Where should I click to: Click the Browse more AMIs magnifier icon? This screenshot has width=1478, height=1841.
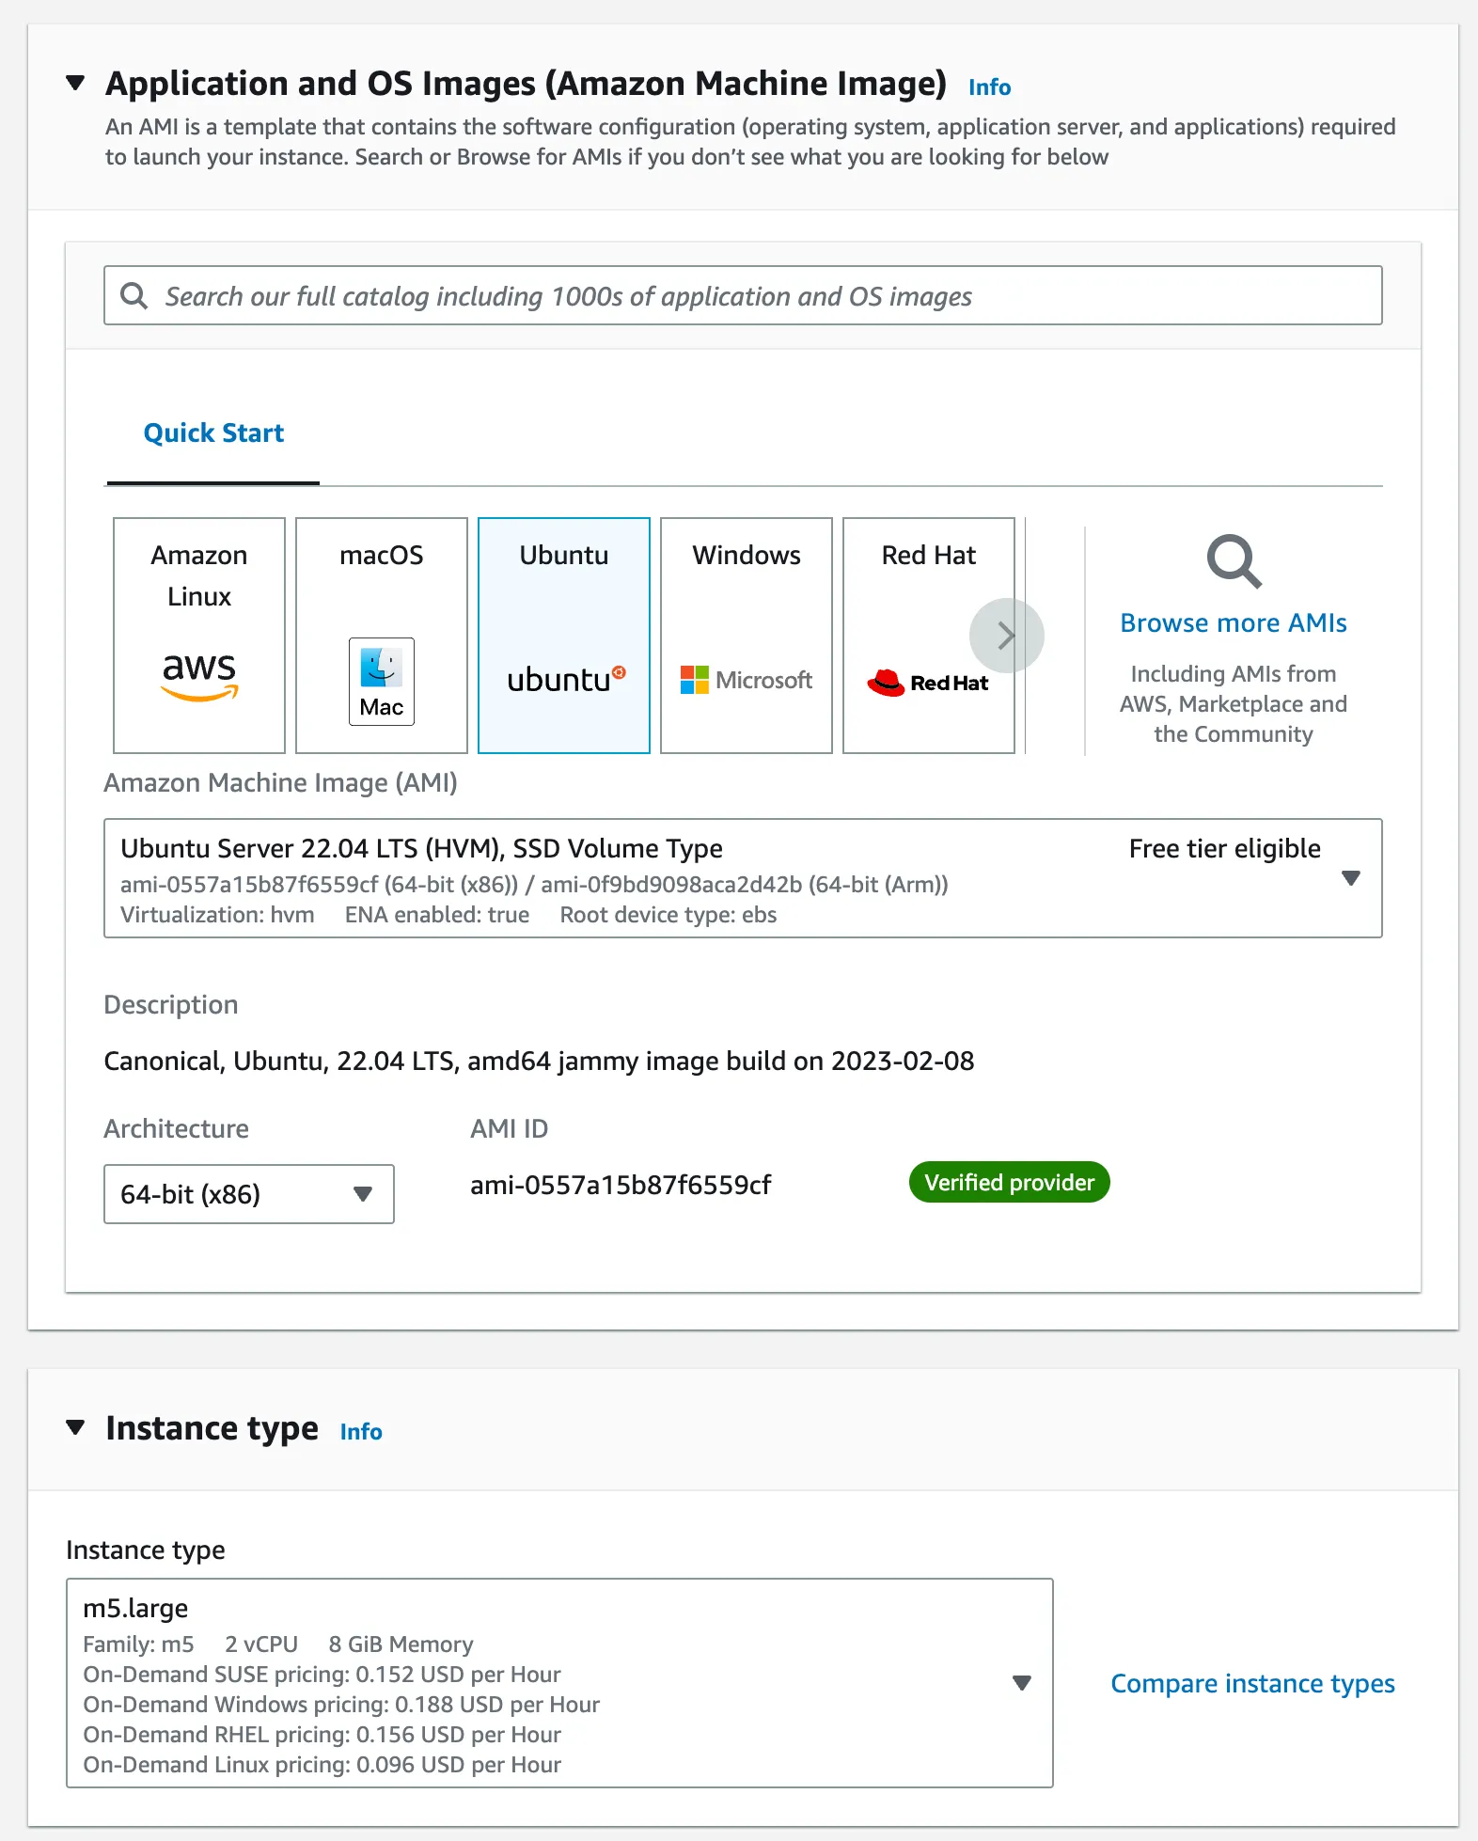(1234, 561)
